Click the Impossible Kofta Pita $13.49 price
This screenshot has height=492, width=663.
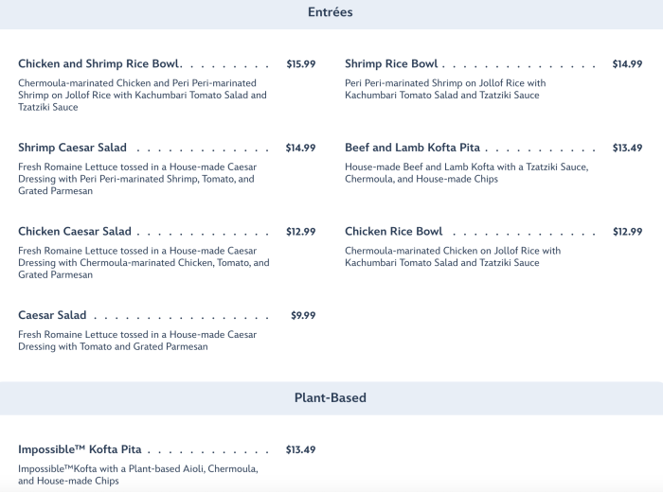pos(300,449)
